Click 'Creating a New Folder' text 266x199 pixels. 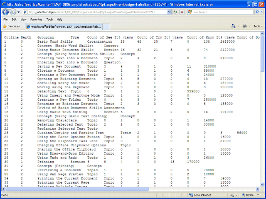(x=59, y=99)
